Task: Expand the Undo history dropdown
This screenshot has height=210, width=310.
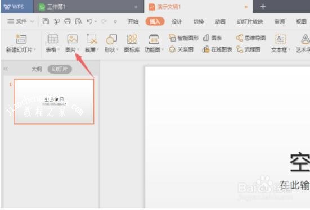Action: click(x=96, y=21)
